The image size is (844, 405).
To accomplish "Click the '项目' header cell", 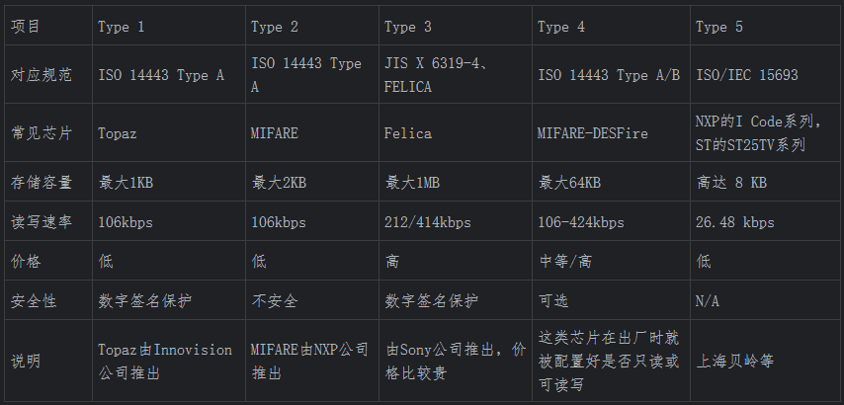I will 27,27.
